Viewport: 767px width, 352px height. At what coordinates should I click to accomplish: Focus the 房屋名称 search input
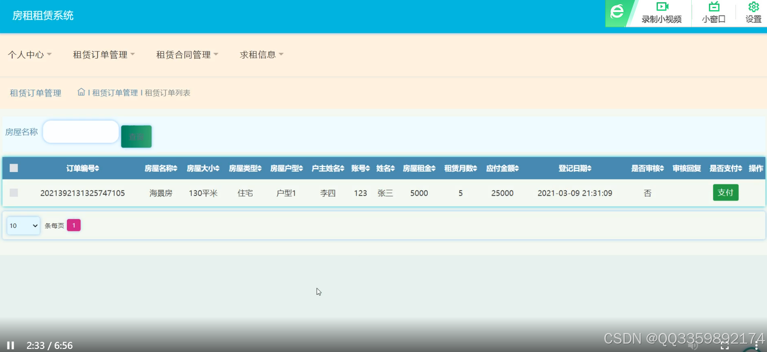click(x=81, y=132)
